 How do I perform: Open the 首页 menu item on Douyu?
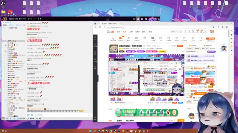point(118,32)
